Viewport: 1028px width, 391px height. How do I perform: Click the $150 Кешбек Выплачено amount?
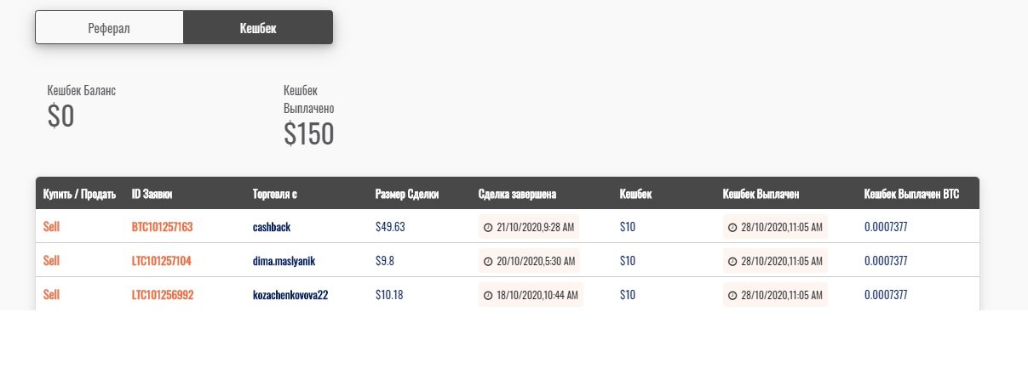[x=308, y=133]
